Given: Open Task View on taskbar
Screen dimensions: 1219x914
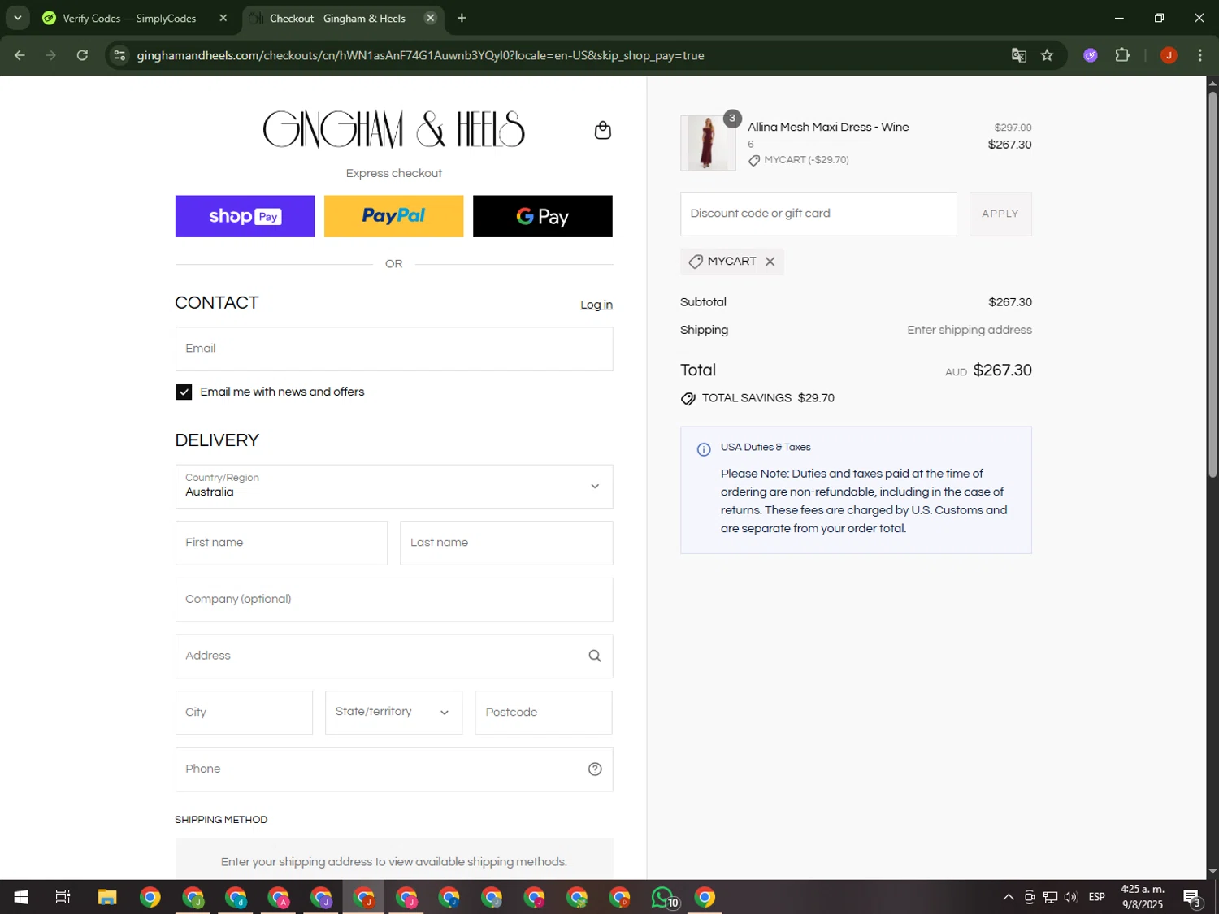Looking at the screenshot, I should (x=63, y=897).
